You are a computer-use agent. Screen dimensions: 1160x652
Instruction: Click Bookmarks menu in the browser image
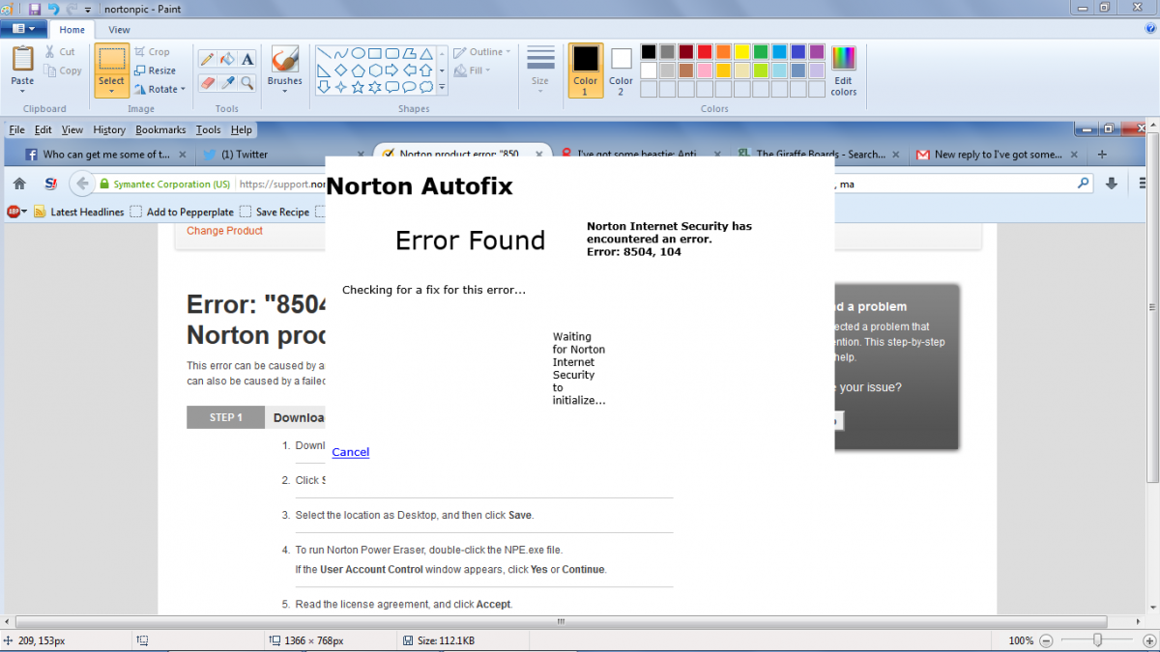pyautogui.click(x=160, y=129)
